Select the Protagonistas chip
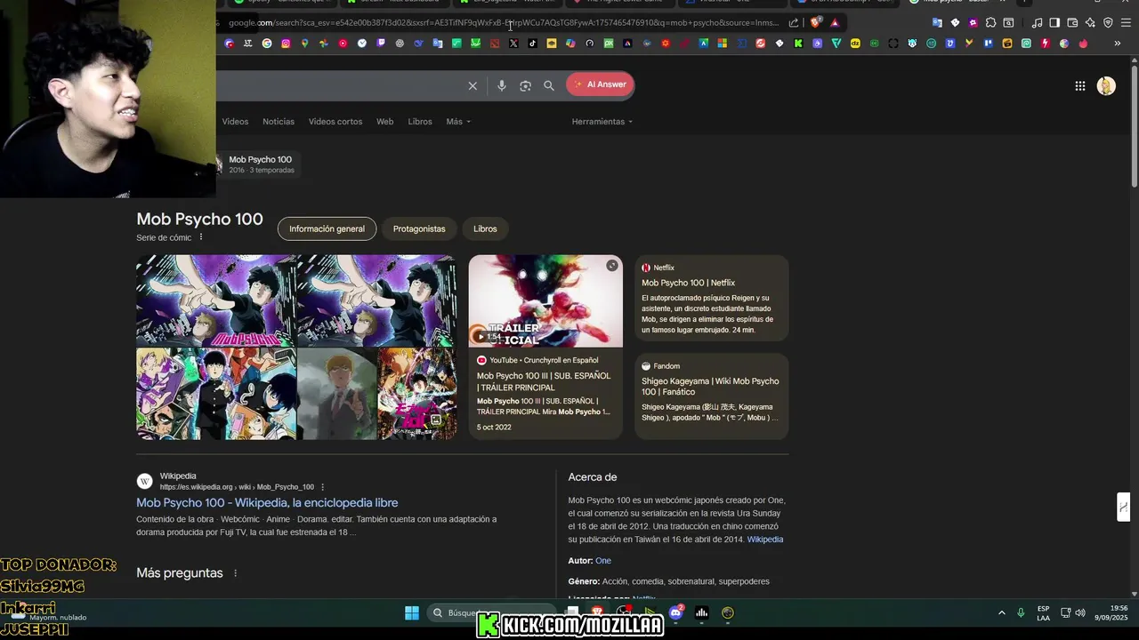This screenshot has width=1139, height=640. (419, 228)
